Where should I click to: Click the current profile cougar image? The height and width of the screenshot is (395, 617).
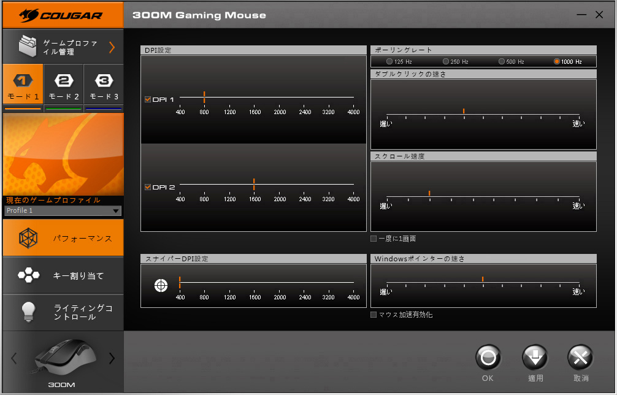tap(63, 154)
